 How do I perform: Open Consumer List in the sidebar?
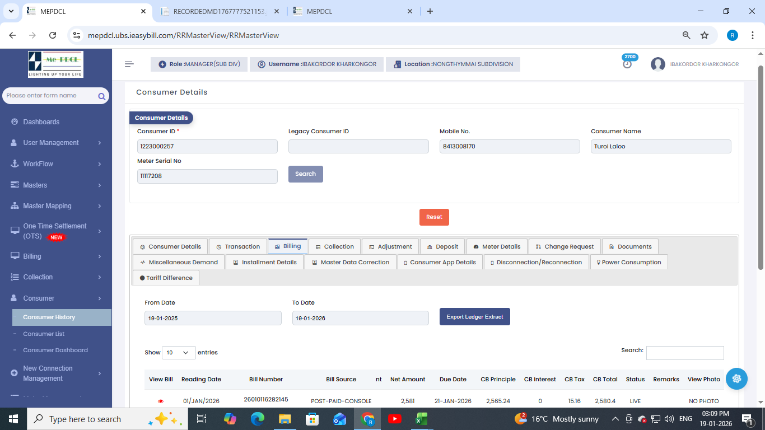[x=44, y=334]
